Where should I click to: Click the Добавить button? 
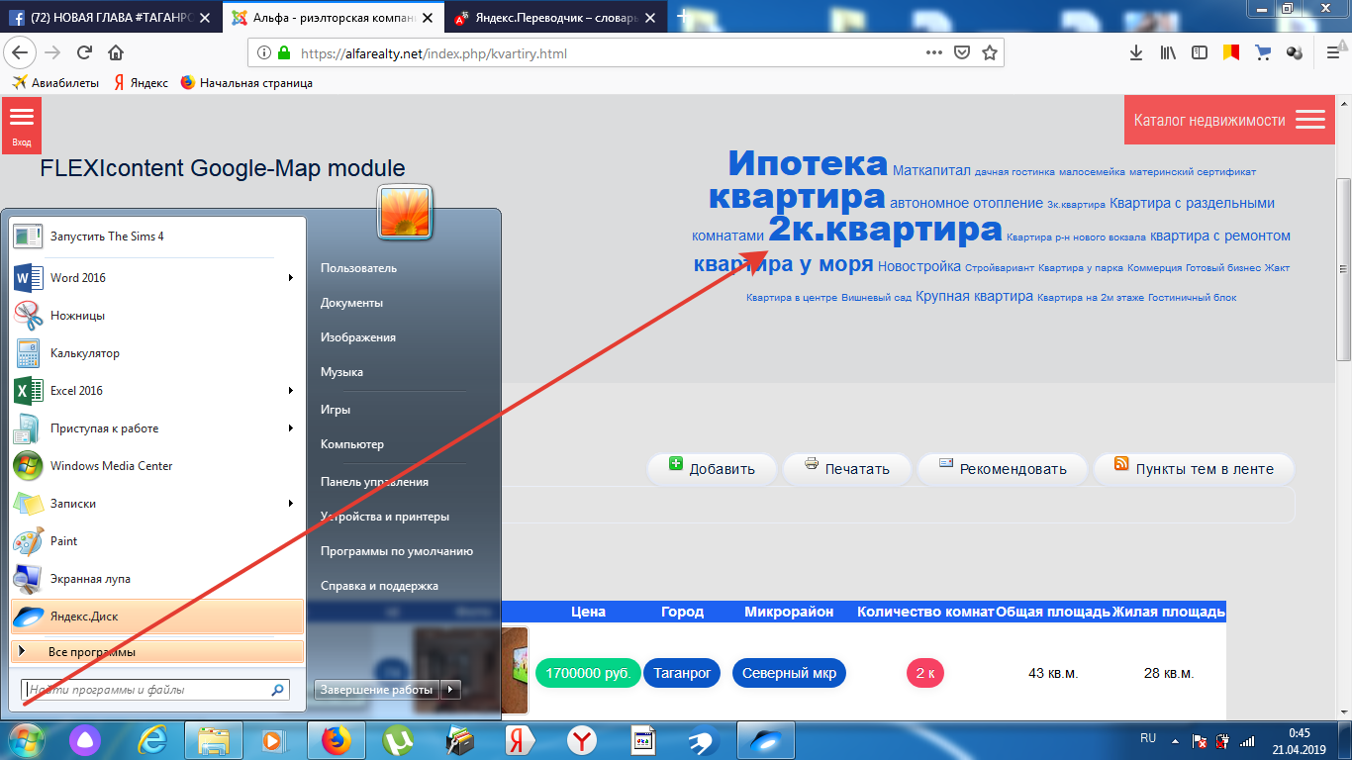[712, 469]
